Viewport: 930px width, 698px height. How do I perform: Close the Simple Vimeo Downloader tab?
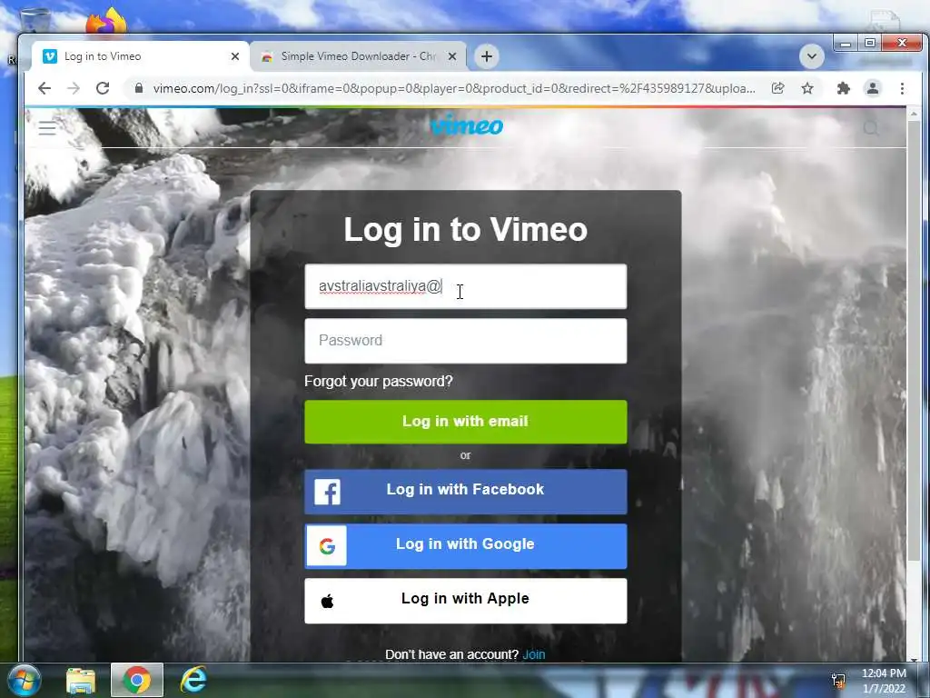[x=452, y=56]
